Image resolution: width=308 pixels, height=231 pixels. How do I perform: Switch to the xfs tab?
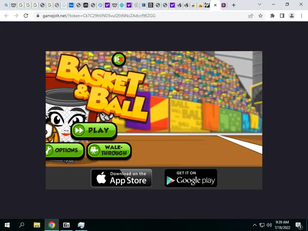click(86, 5)
